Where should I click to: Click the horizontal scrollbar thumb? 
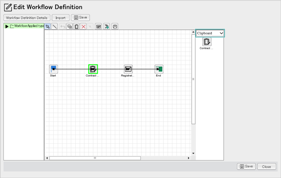click(x=95, y=158)
